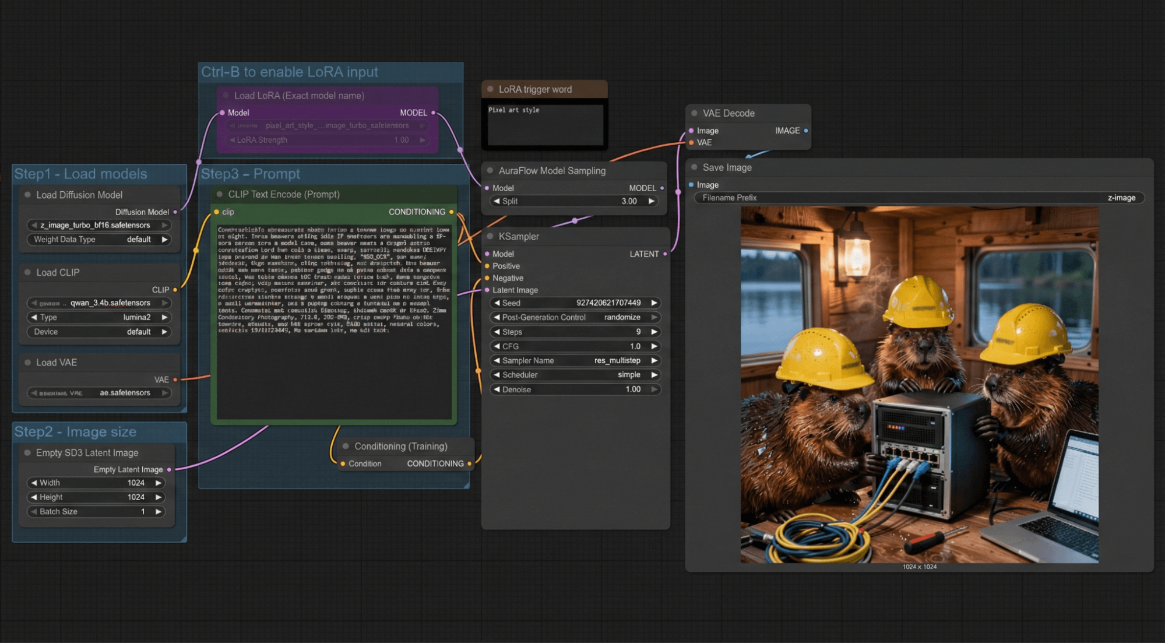1165x643 pixels.
Task: Select the Step3 - Prompt group title
Action: click(251, 174)
